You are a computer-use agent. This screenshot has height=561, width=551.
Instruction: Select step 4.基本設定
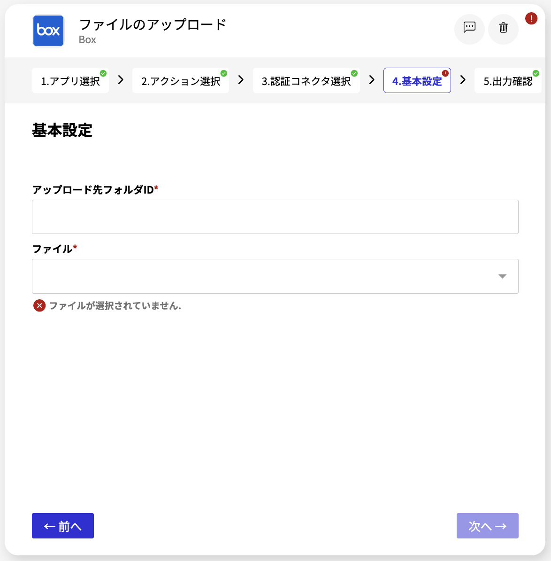[417, 80]
